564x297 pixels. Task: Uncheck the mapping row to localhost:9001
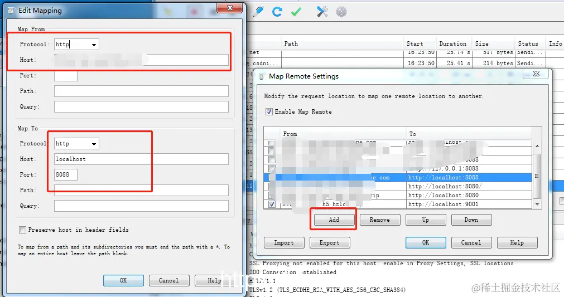[x=272, y=205]
